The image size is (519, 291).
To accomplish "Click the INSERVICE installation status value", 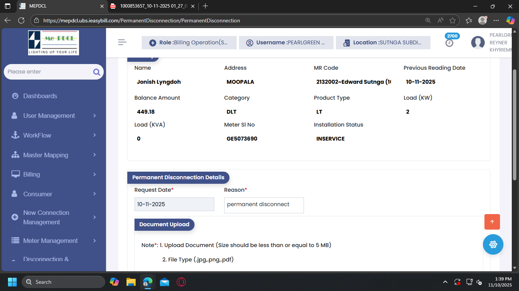I will tap(331, 139).
